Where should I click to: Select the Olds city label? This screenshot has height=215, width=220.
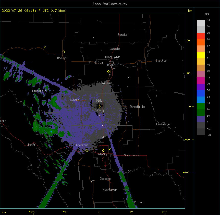[99, 101]
